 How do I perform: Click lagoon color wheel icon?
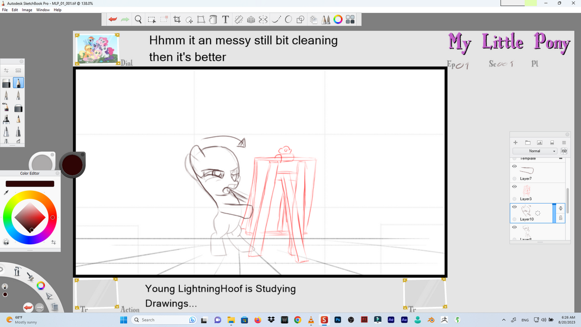click(41, 286)
